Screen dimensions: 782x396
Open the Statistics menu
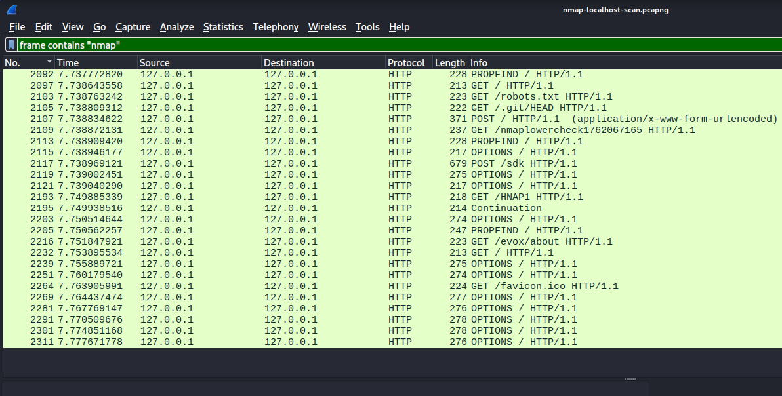click(223, 27)
